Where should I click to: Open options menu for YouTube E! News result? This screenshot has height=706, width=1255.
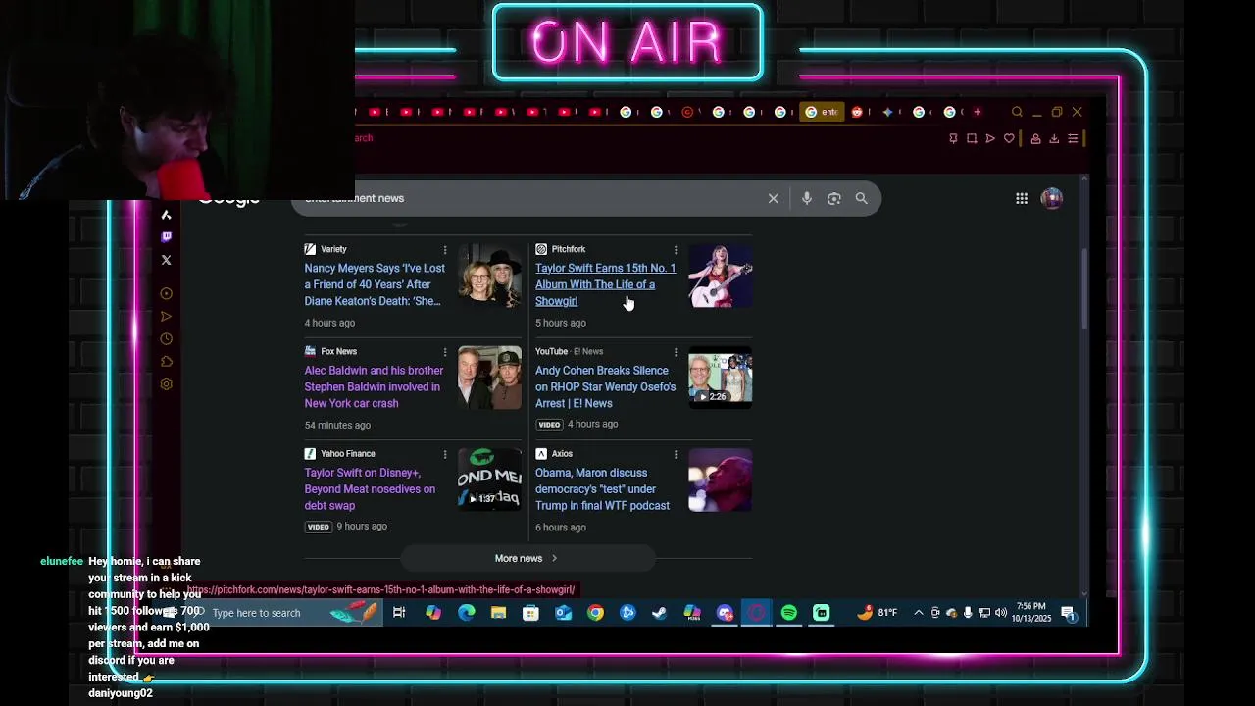[675, 352]
